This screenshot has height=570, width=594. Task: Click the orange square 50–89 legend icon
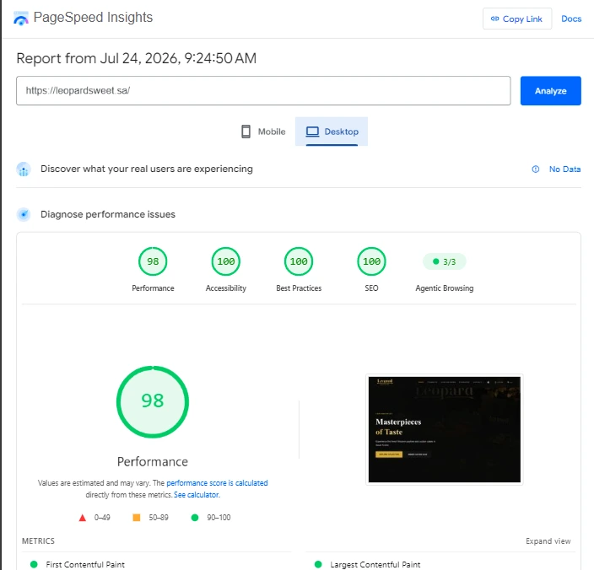[137, 518]
